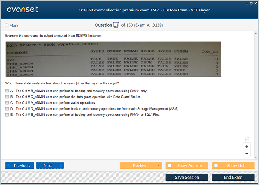Click 'Which three statements are true' question text

62,83
